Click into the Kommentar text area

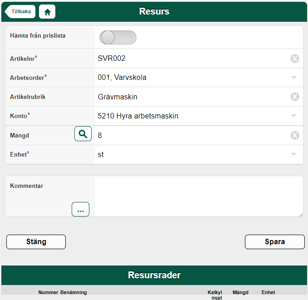point(199,197)
